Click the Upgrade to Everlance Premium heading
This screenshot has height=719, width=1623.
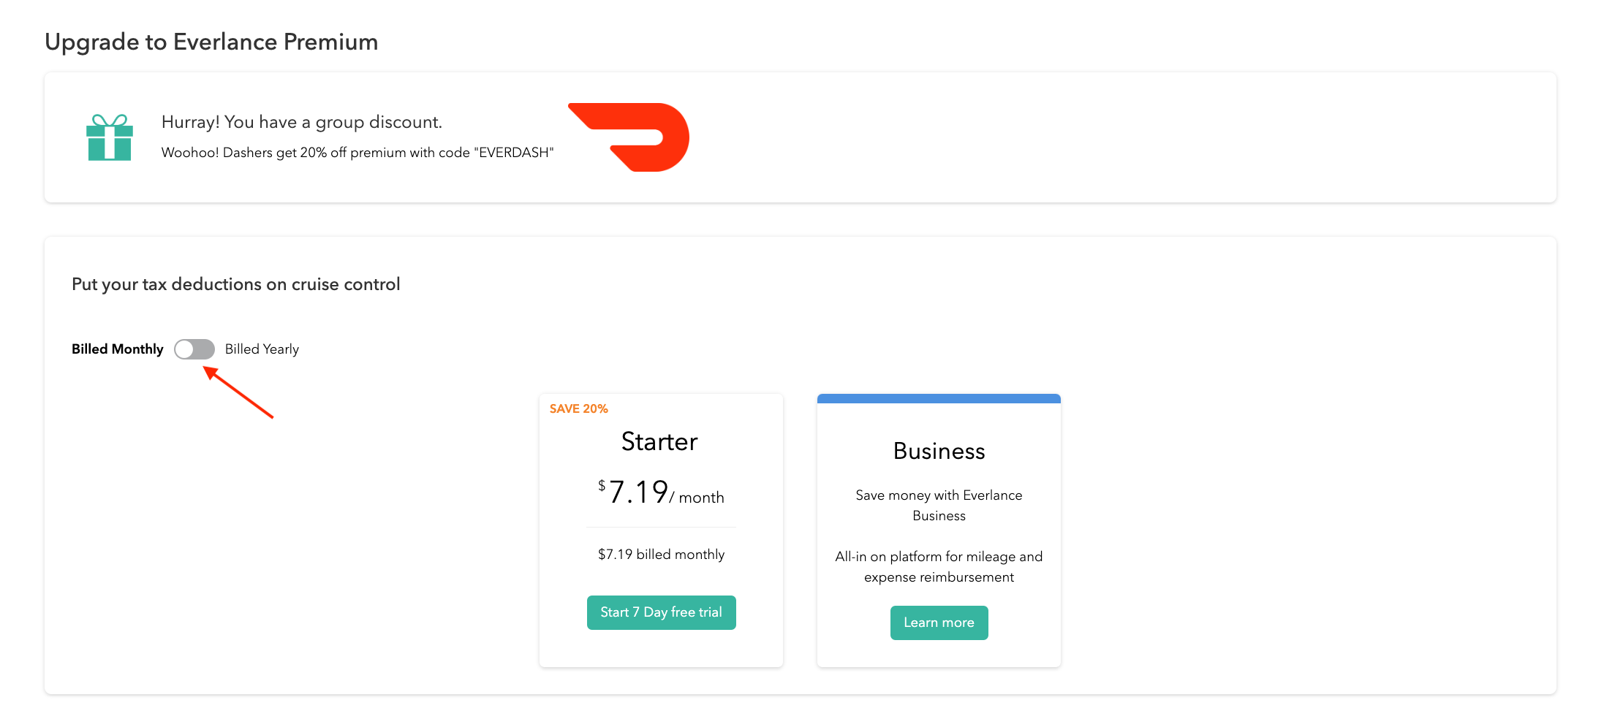click(x=211, y=42)
